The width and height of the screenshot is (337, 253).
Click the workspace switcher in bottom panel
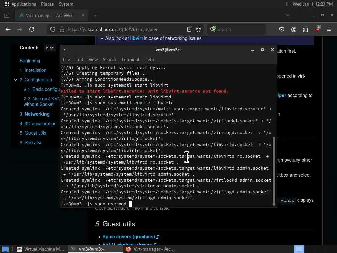point(299,249)
